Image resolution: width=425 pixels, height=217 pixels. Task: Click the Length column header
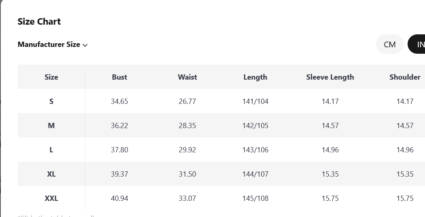(255, 77)
